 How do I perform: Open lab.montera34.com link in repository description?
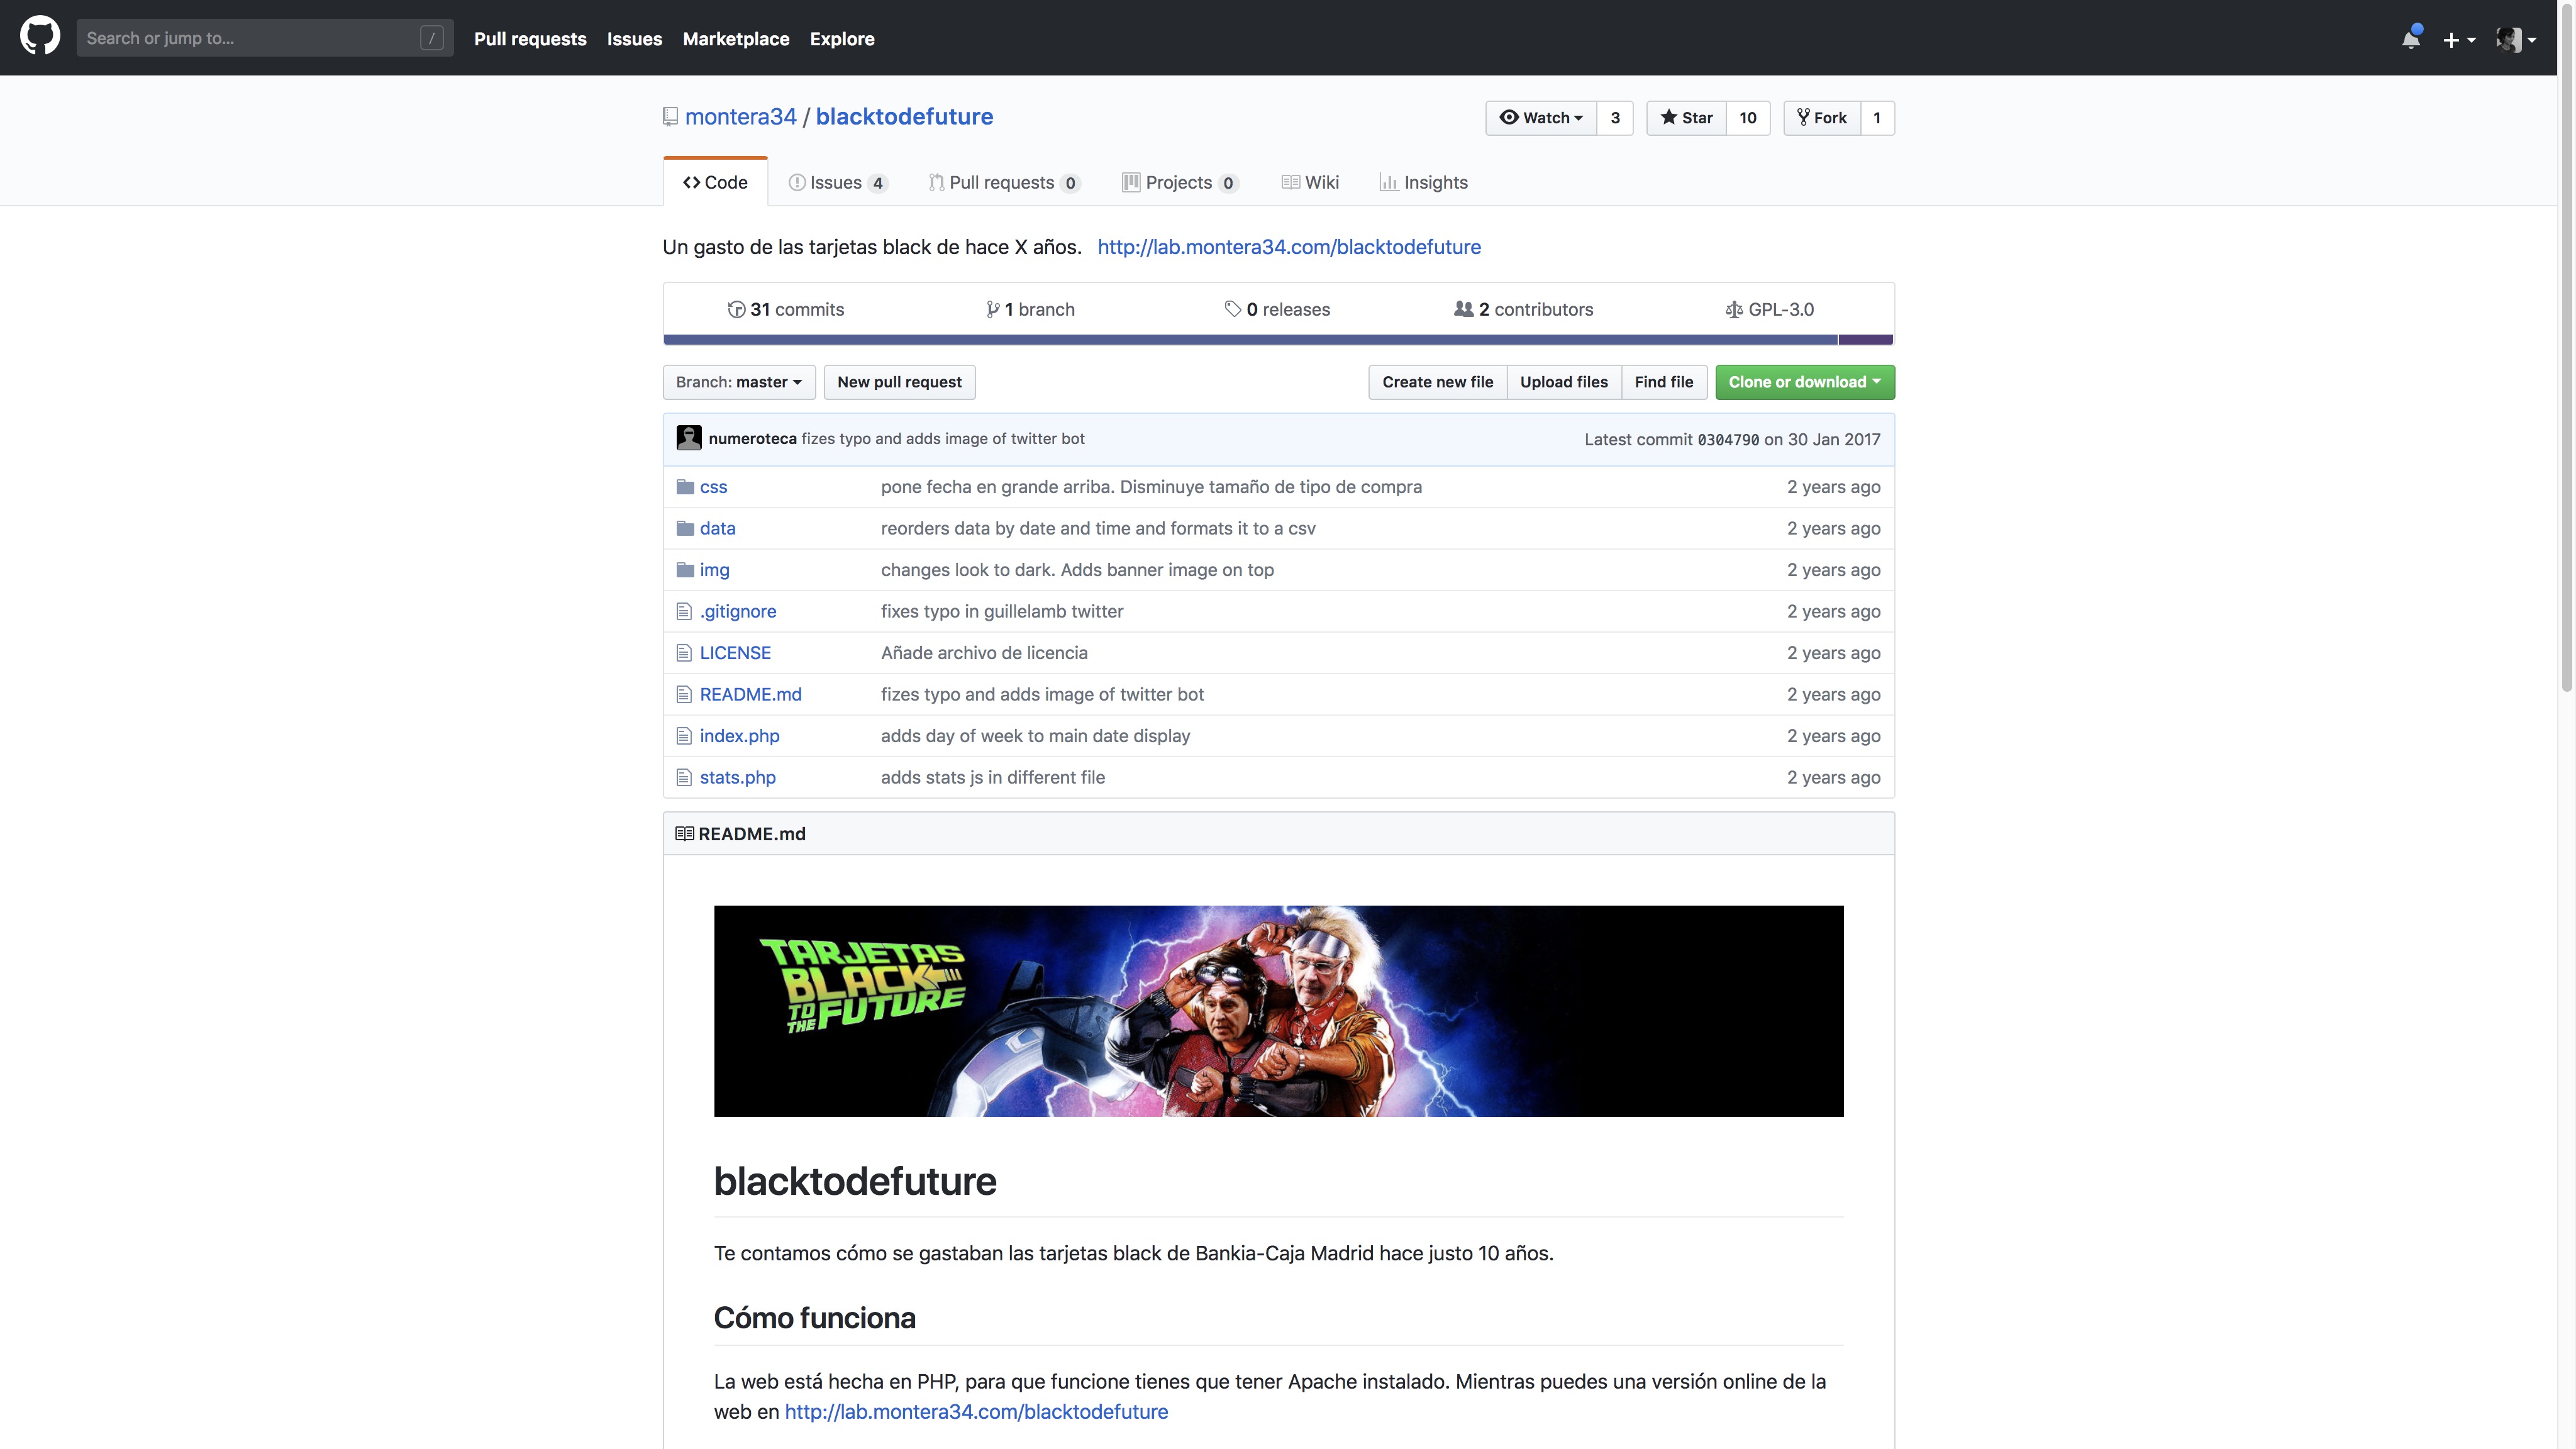(x=1289, y=247)
